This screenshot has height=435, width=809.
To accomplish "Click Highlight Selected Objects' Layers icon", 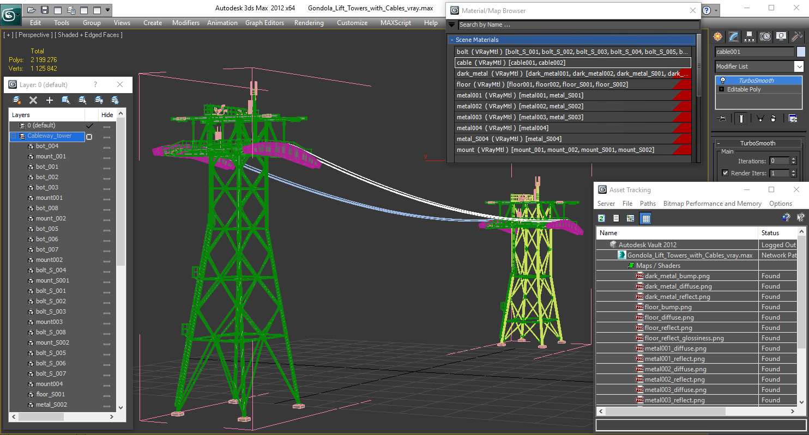I will click(x=82, y=100).
